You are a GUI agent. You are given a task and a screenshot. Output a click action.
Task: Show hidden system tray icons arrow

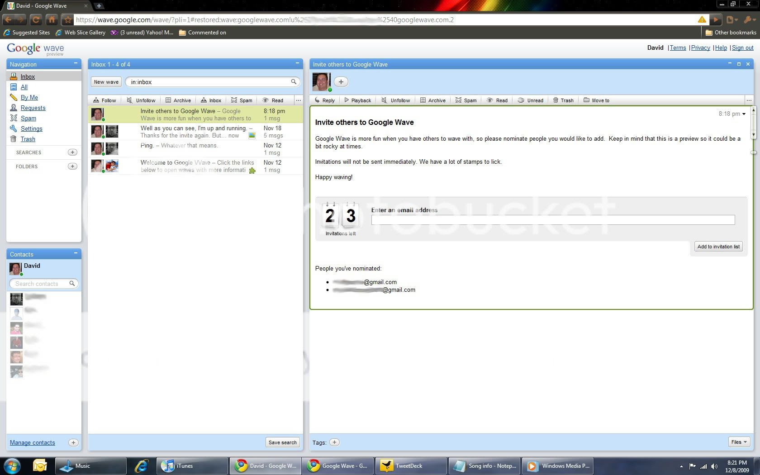681,466
